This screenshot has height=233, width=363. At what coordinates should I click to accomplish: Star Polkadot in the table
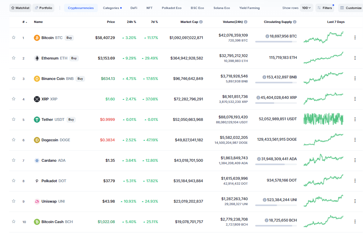pos(14,181)
